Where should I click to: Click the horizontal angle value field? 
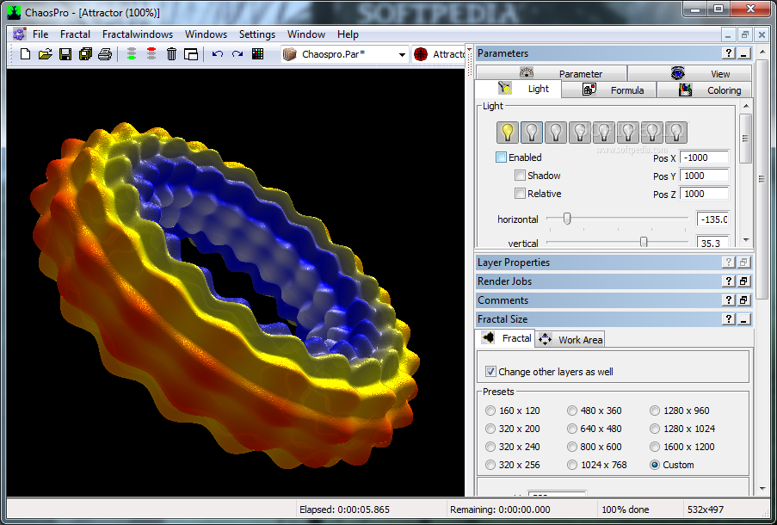[x=712, y=219]
